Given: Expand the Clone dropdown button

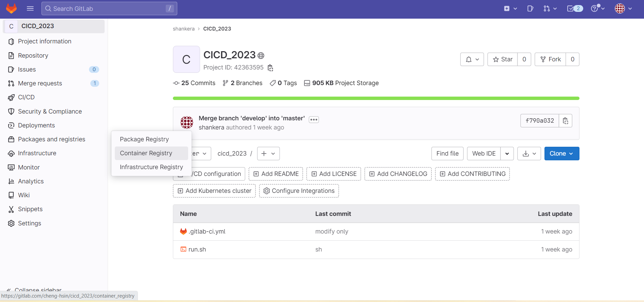Looking at the screenshot, I should click(x=561, y=154).
